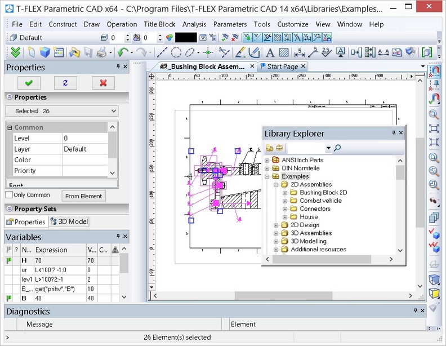Toggle the last selector filter in blue toolbar group

point(327,38)
